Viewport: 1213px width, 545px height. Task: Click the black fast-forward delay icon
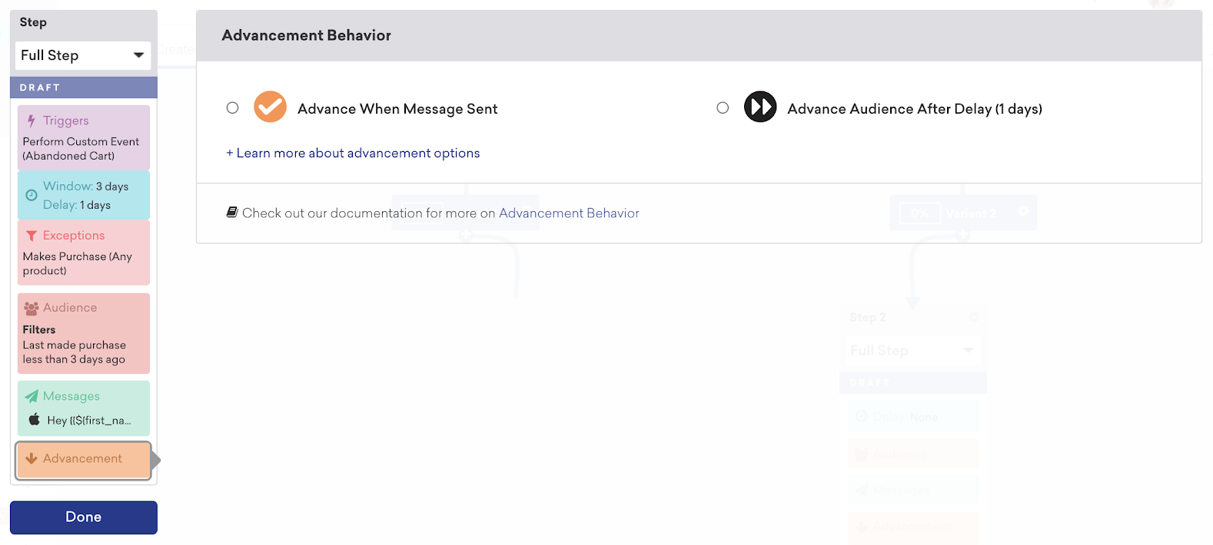pyautogui.click(x=759, y=107)
